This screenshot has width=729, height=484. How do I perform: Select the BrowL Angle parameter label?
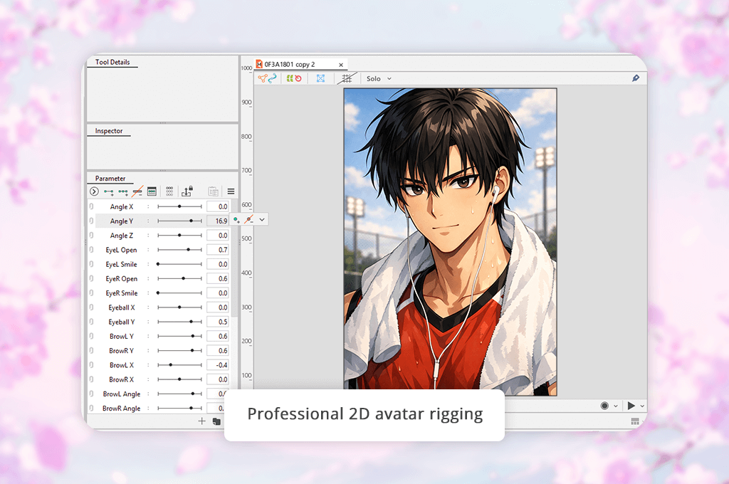[121, 394]
